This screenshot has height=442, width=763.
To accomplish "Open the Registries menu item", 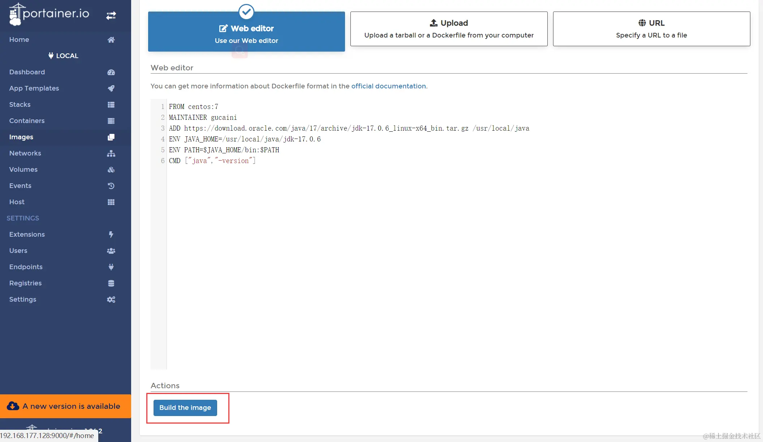I will point(25,283).
